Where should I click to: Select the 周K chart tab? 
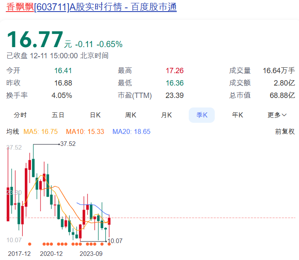(x=131, y=115)
